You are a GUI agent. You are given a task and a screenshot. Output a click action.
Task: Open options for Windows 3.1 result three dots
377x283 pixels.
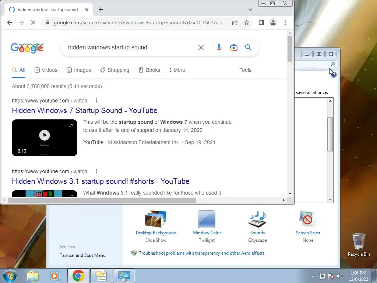[x=96, y=171]
